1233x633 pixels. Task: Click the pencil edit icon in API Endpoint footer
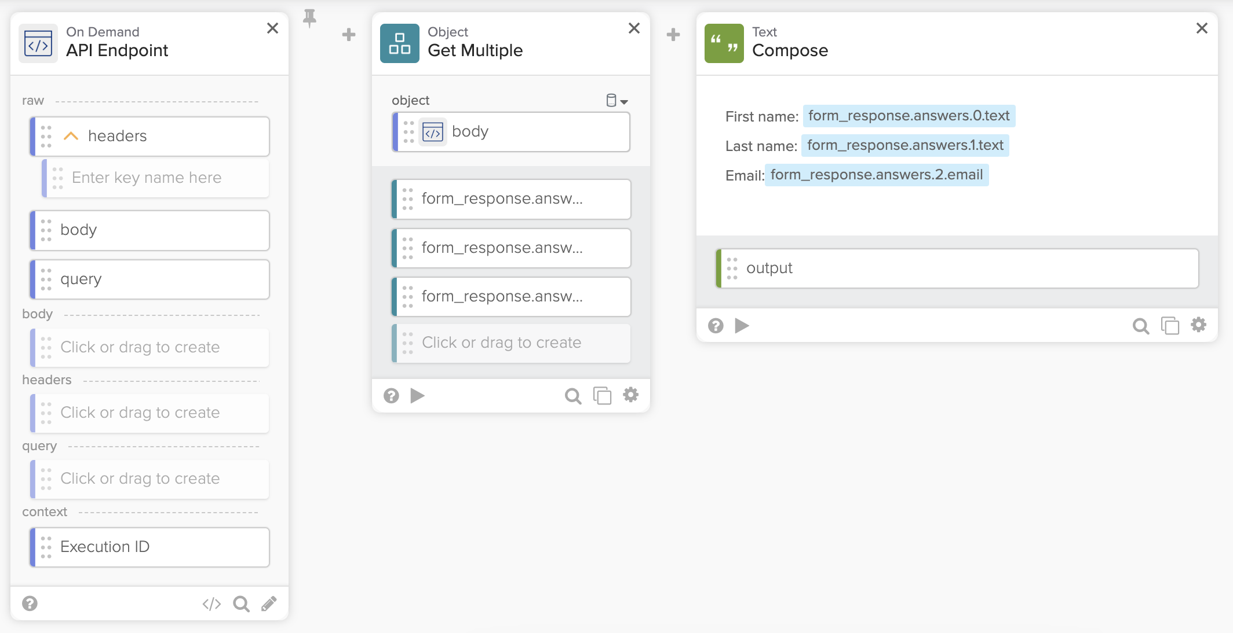point(269,604)
